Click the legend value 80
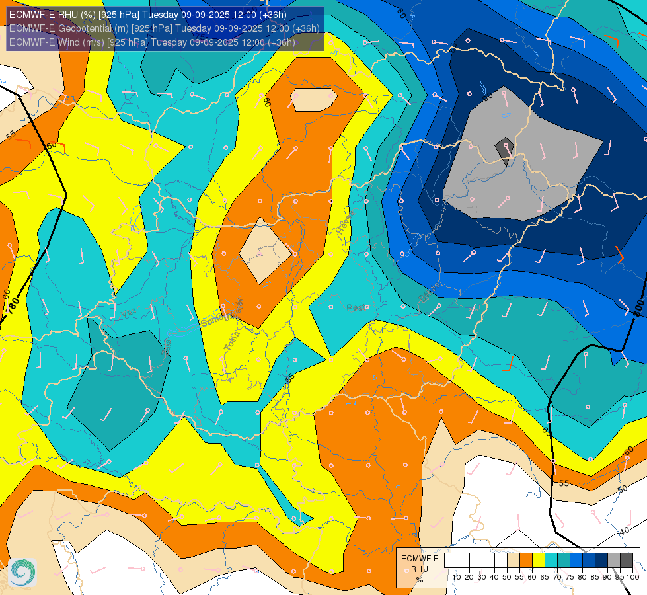The width and height of the screenshot is (647, 595). coord(582,577)
